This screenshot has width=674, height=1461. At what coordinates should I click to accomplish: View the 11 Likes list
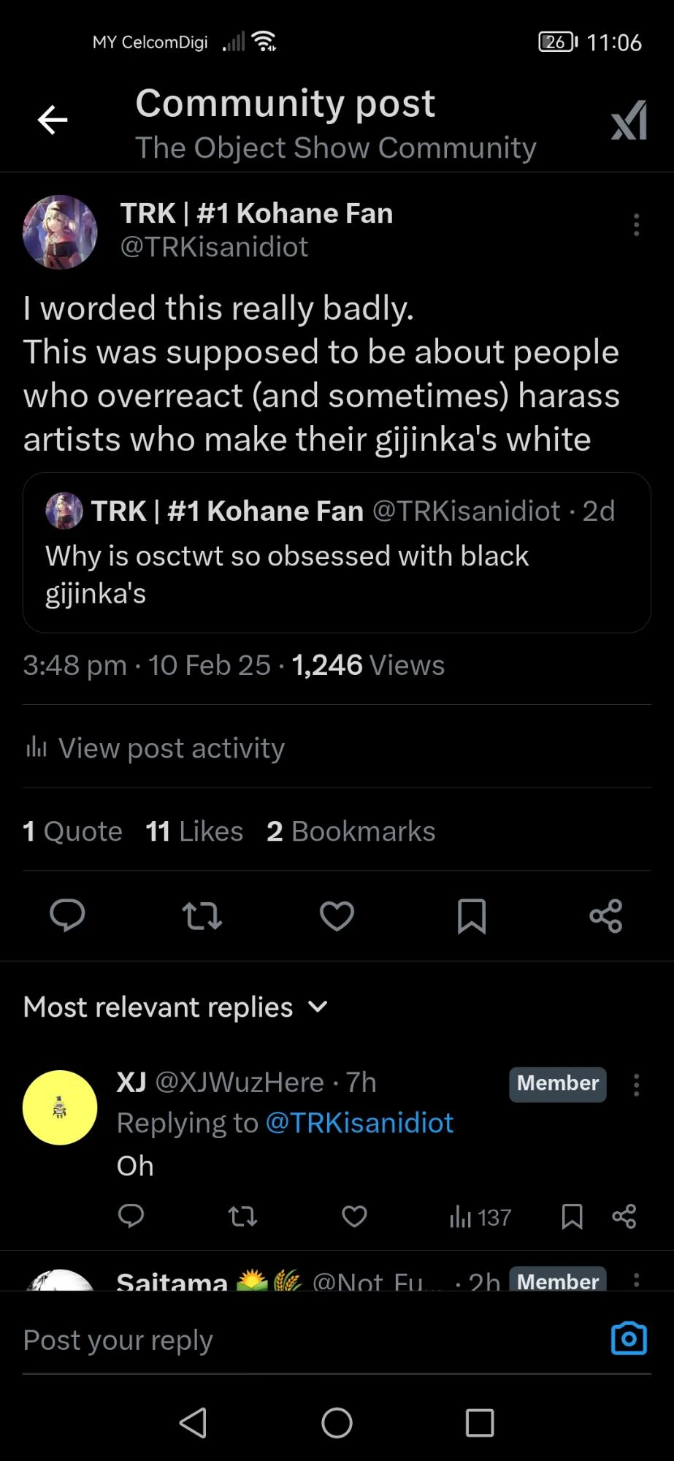(x=194, y=831)
